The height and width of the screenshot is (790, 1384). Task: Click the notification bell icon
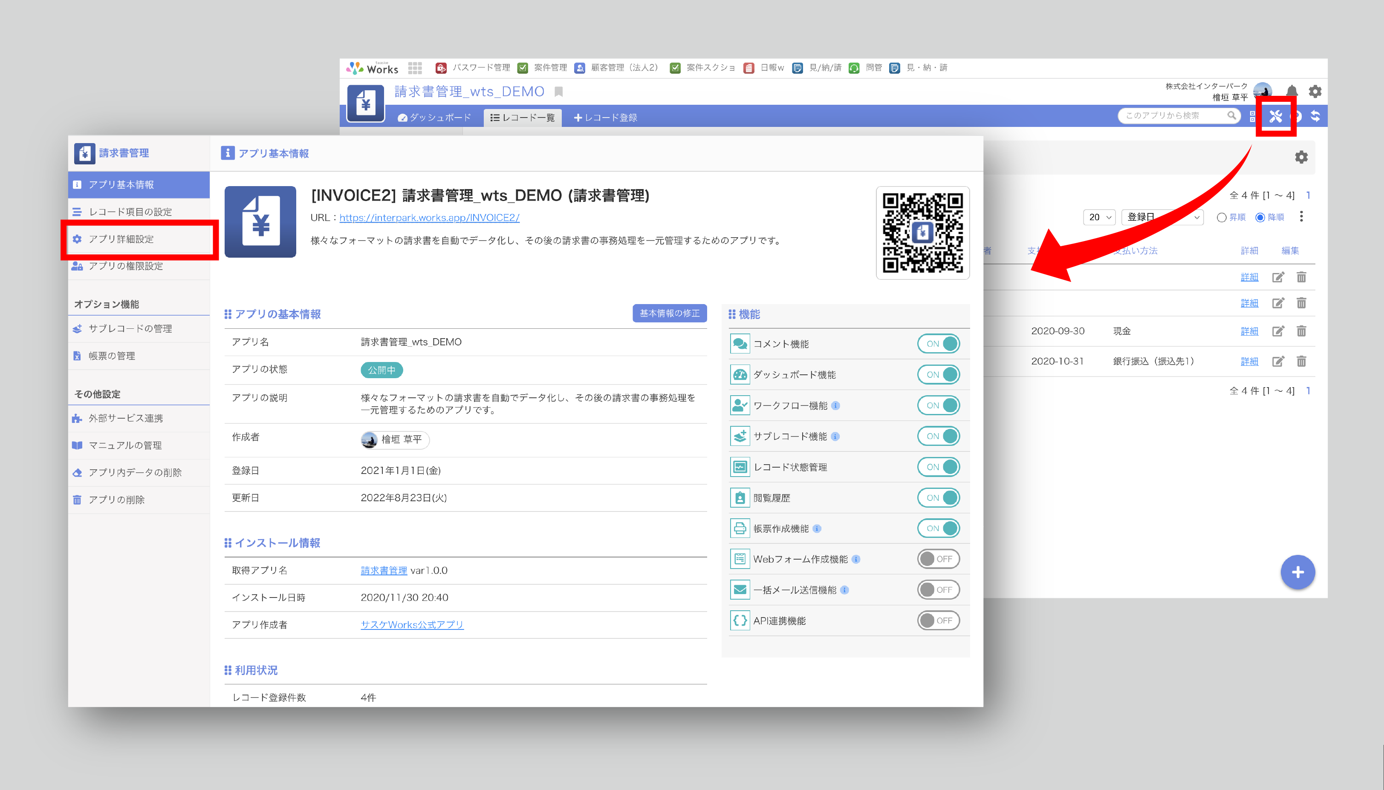(x=1292, y=91)
